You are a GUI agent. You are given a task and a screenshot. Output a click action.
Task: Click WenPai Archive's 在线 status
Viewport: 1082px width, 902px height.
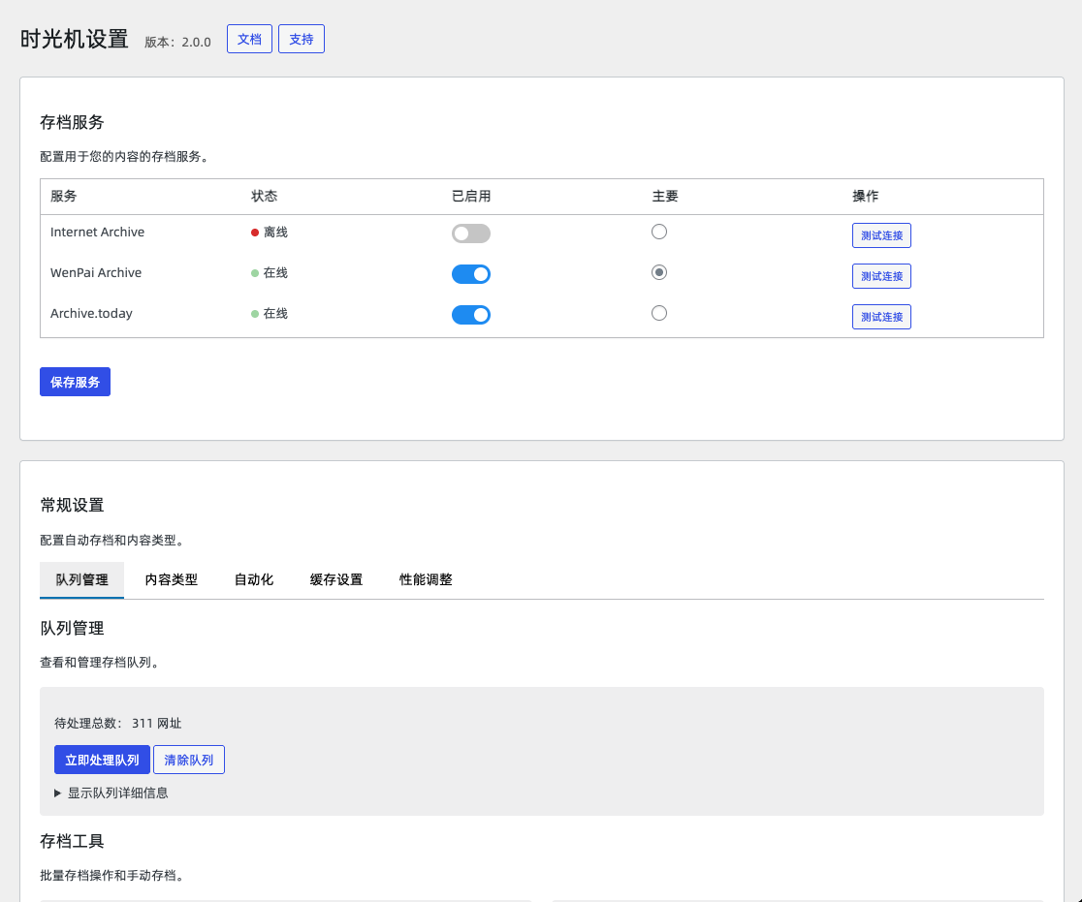coord(270,273)
